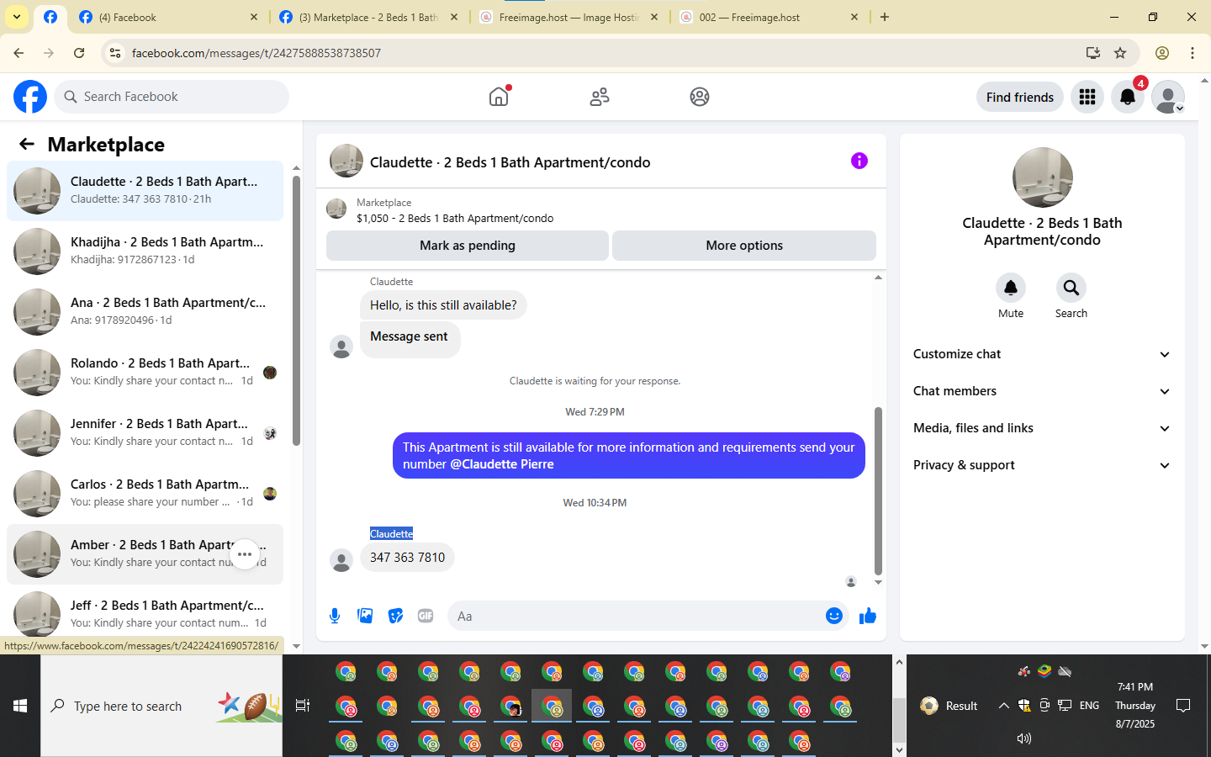
Task: Open the Khadijha conversation
Action: (x=145, y=251)
